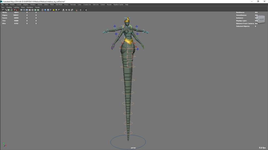Toggle the Film Gate icon
Screen dimensions: 268x150
(x=24, y=10)
